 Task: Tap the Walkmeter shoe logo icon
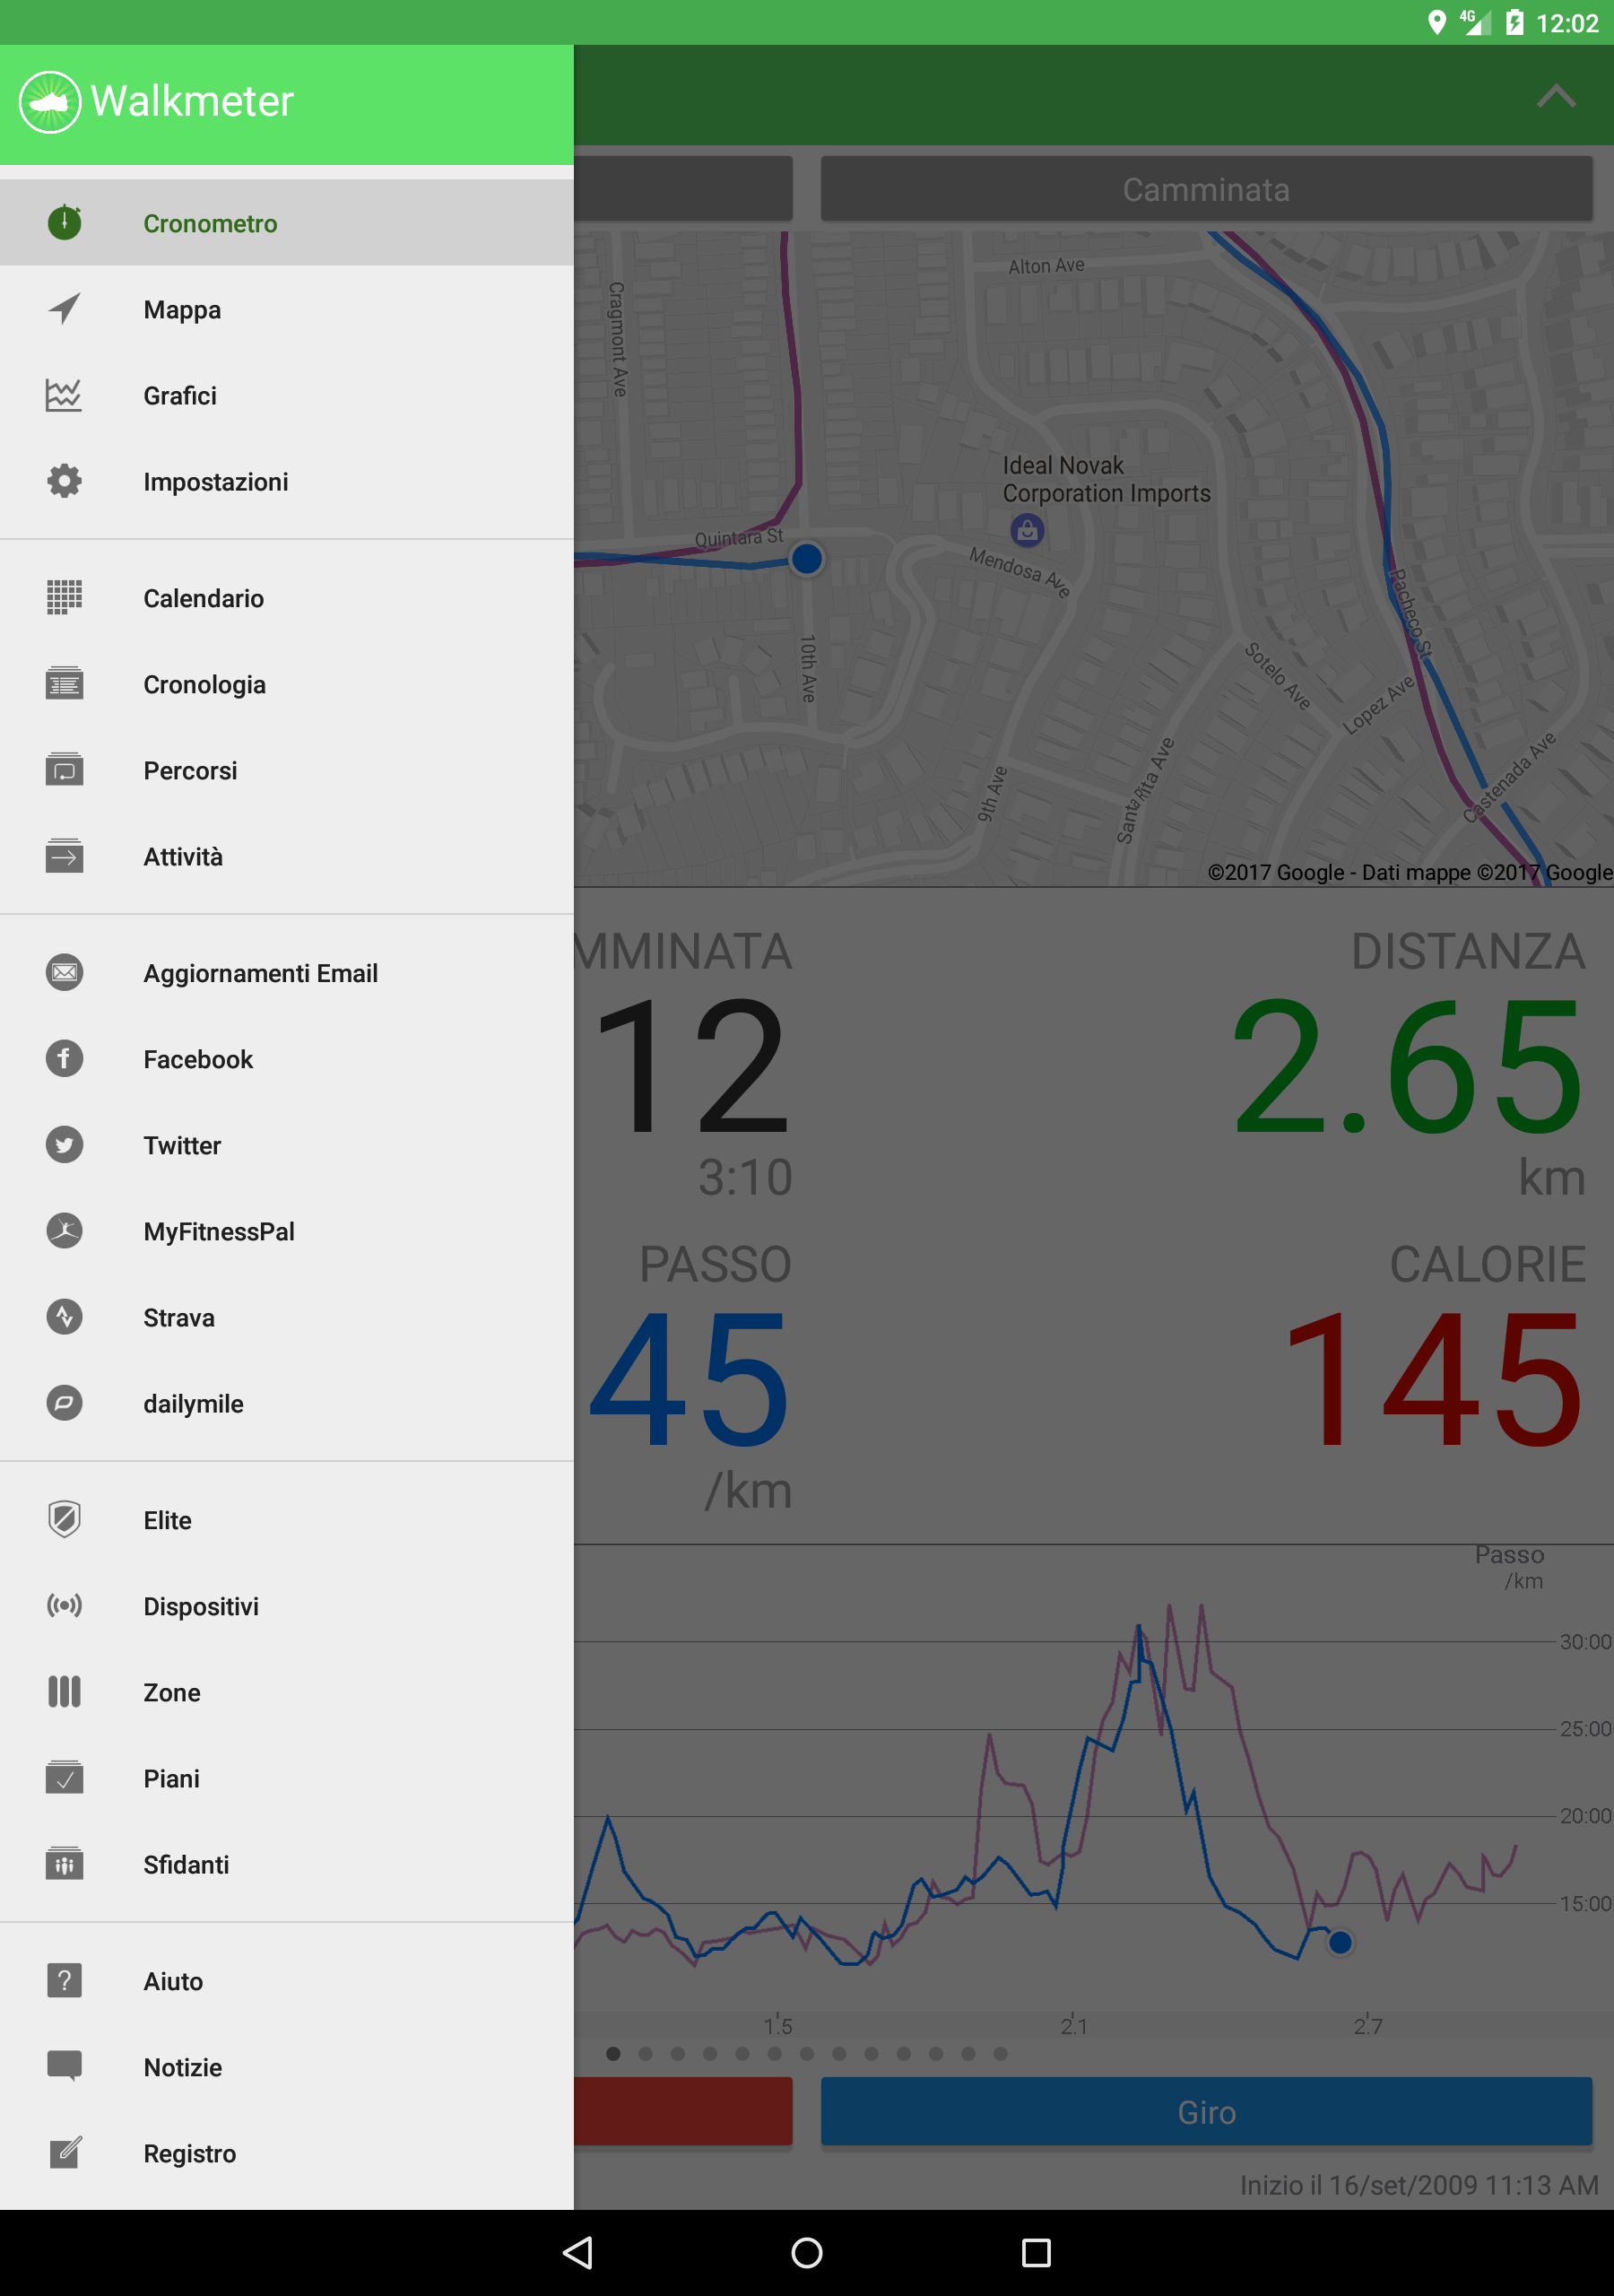click(x=50, y=101)
